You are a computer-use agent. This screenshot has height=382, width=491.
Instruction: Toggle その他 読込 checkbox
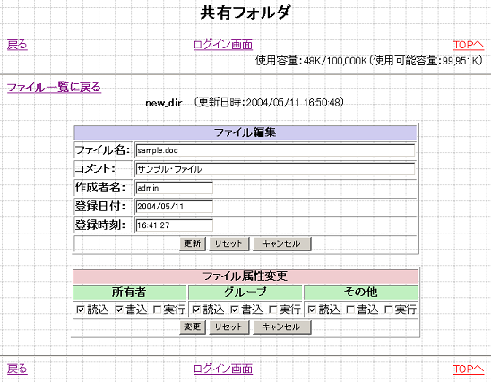312,310
